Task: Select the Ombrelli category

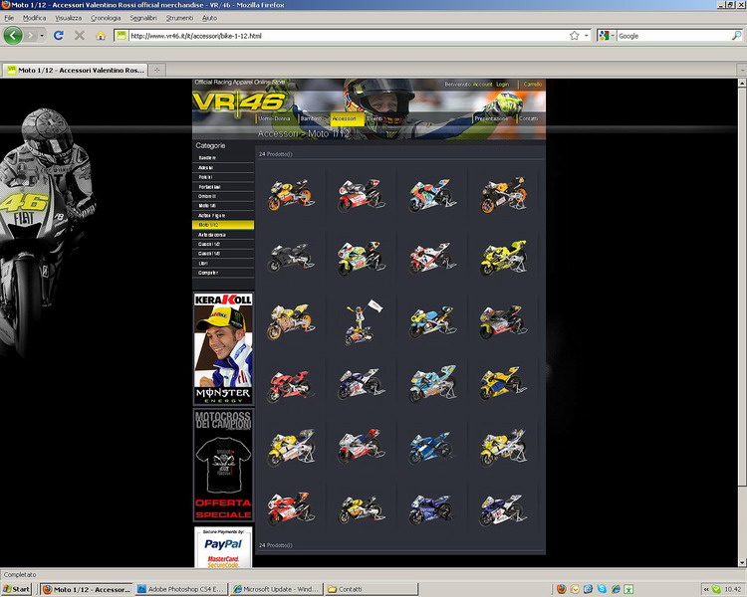Action: pos(223,196)
